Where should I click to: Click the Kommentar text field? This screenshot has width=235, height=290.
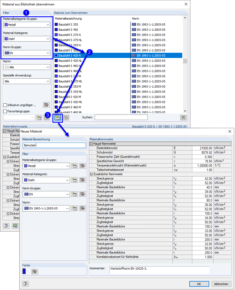(x=159, y=270)
